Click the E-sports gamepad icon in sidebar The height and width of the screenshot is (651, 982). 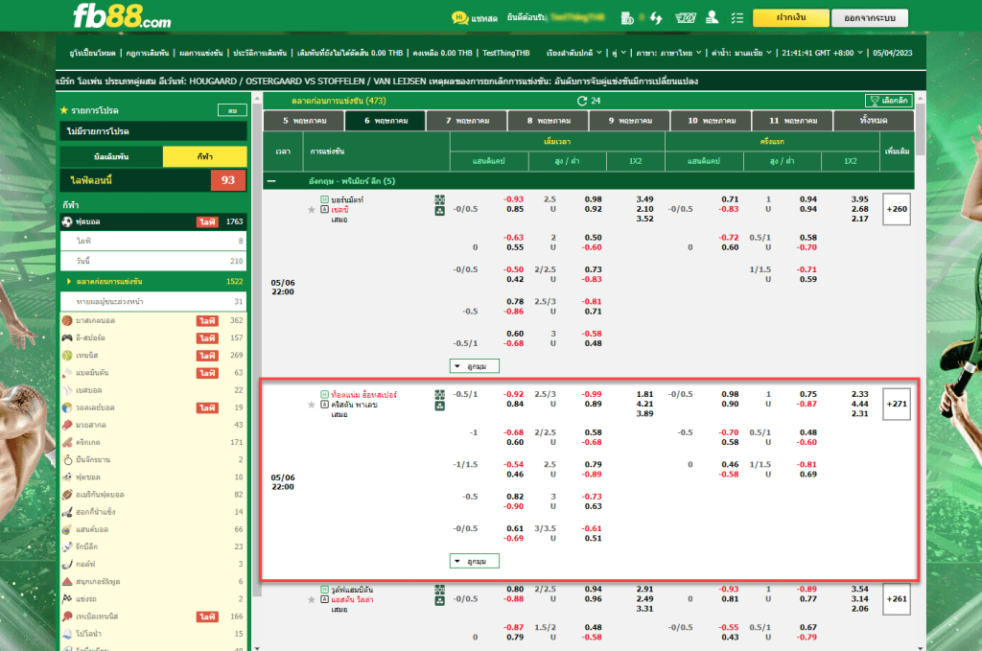tap(67, 337)
